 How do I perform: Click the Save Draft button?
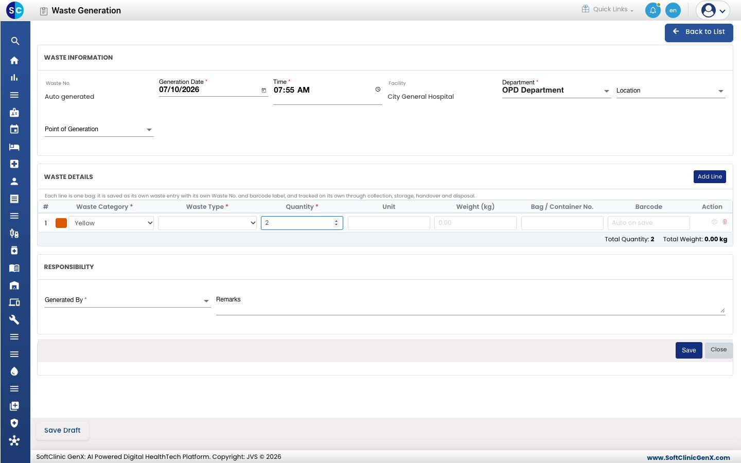click(x=62, y=431)
